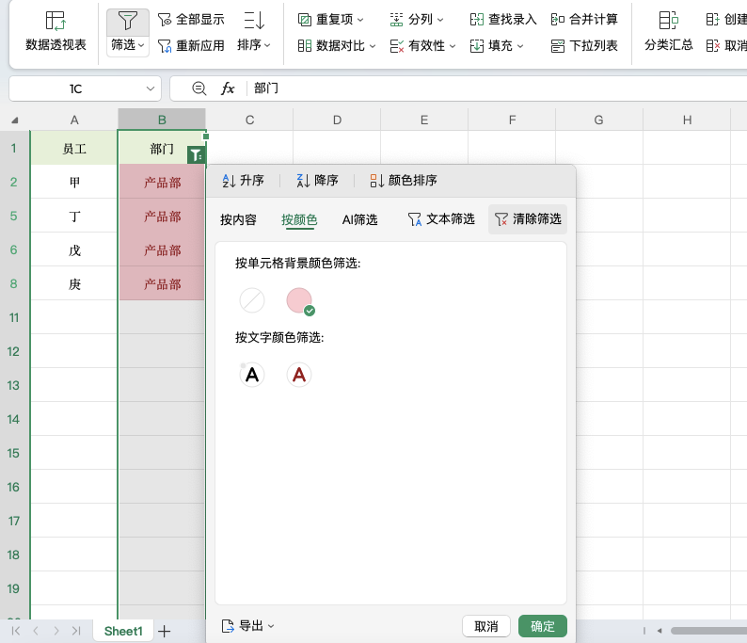This screenshot has height=643, width=747.
Task: Select the 产品部 cell in row 2
Action: [162, 182]
